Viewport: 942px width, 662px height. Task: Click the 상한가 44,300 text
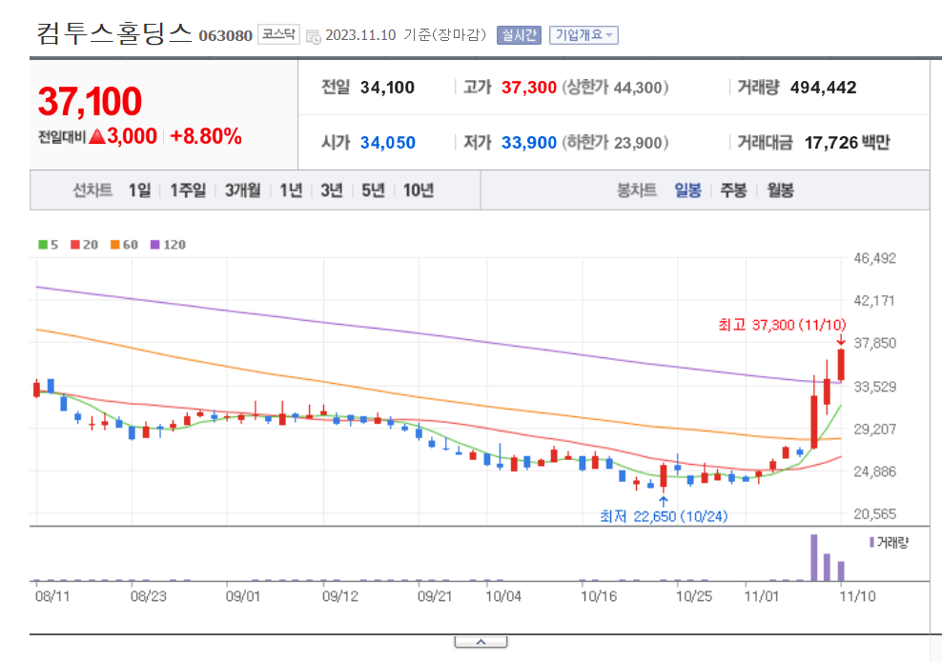(615, 88)
